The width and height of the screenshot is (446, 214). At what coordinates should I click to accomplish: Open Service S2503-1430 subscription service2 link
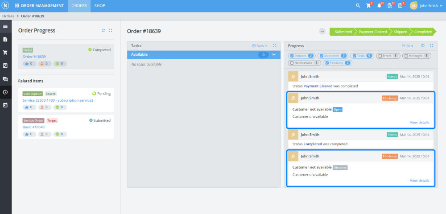(x=58, y=100)
